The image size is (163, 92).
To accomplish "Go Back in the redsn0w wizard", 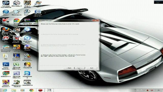I will [x=69, y=68].
